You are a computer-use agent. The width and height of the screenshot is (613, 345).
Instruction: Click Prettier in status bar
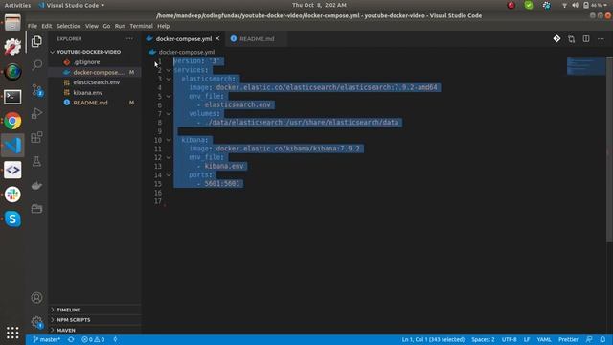tap(568, 339)
